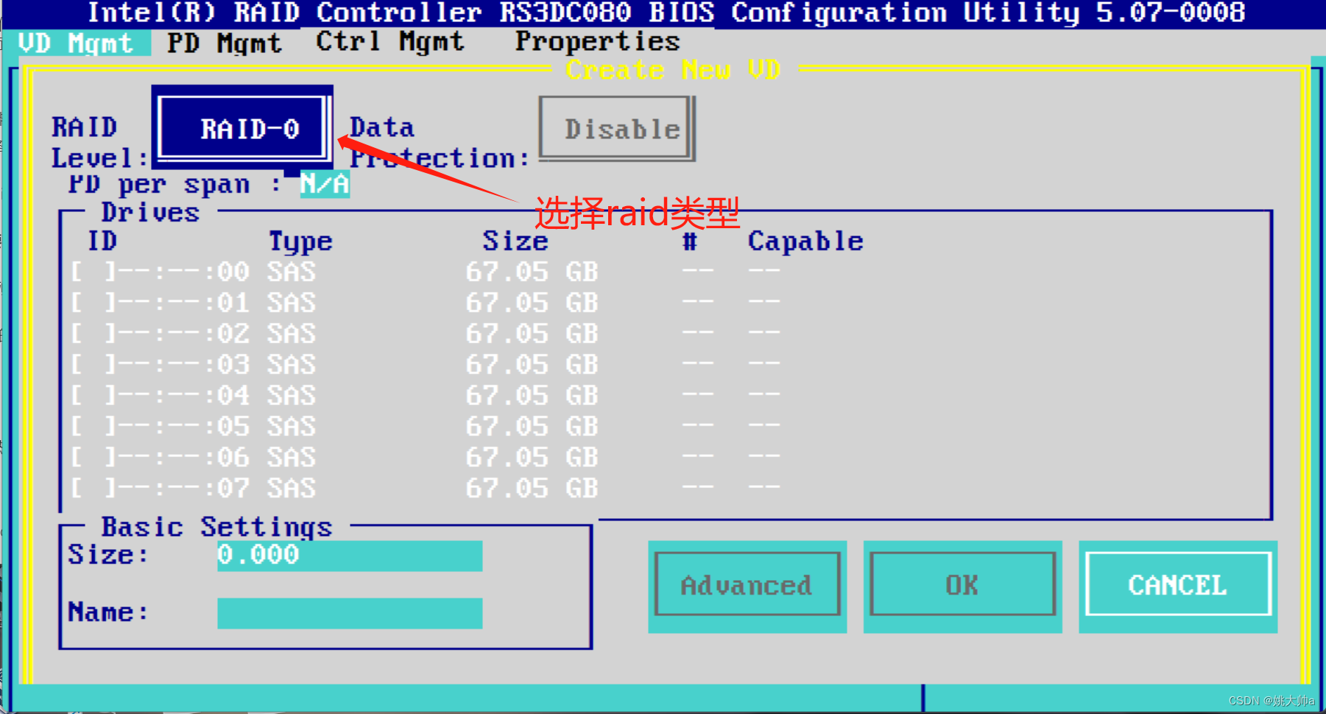Open the Data Protection Disable selector

tap(616, 128)
